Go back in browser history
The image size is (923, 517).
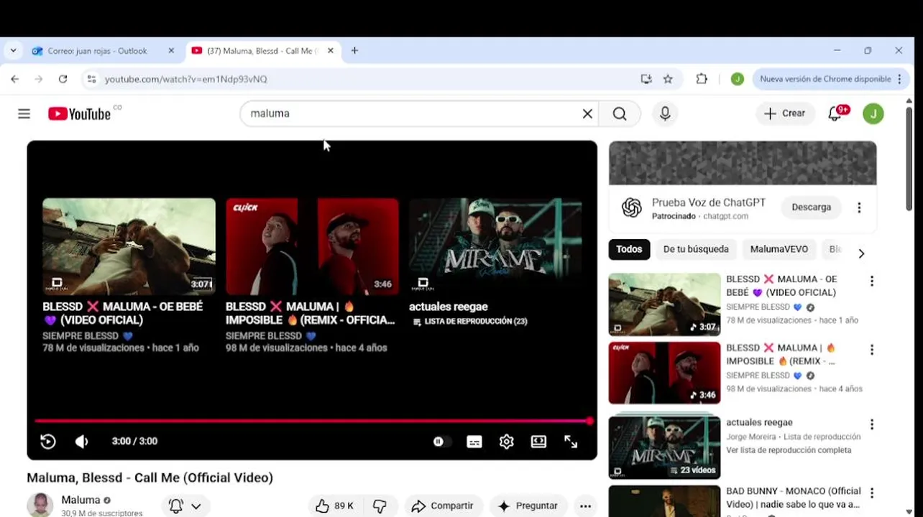pyautogui.click(x=15, y=79)
